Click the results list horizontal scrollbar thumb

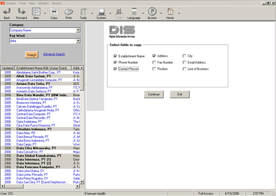pos(14,186)
